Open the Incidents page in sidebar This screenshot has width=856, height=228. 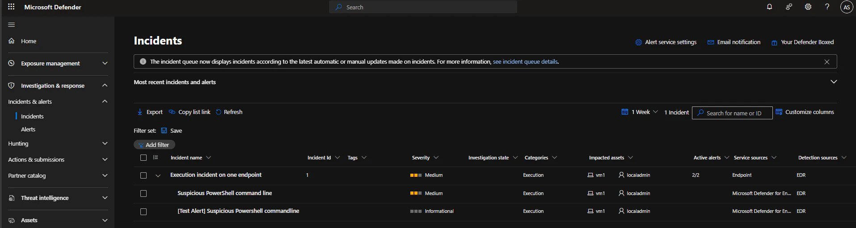(32, 116)
